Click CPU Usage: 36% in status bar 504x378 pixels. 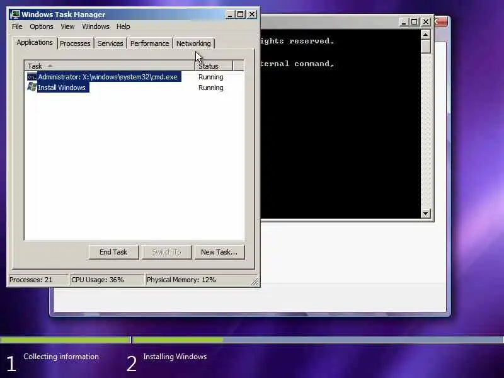tap(106, 280)
